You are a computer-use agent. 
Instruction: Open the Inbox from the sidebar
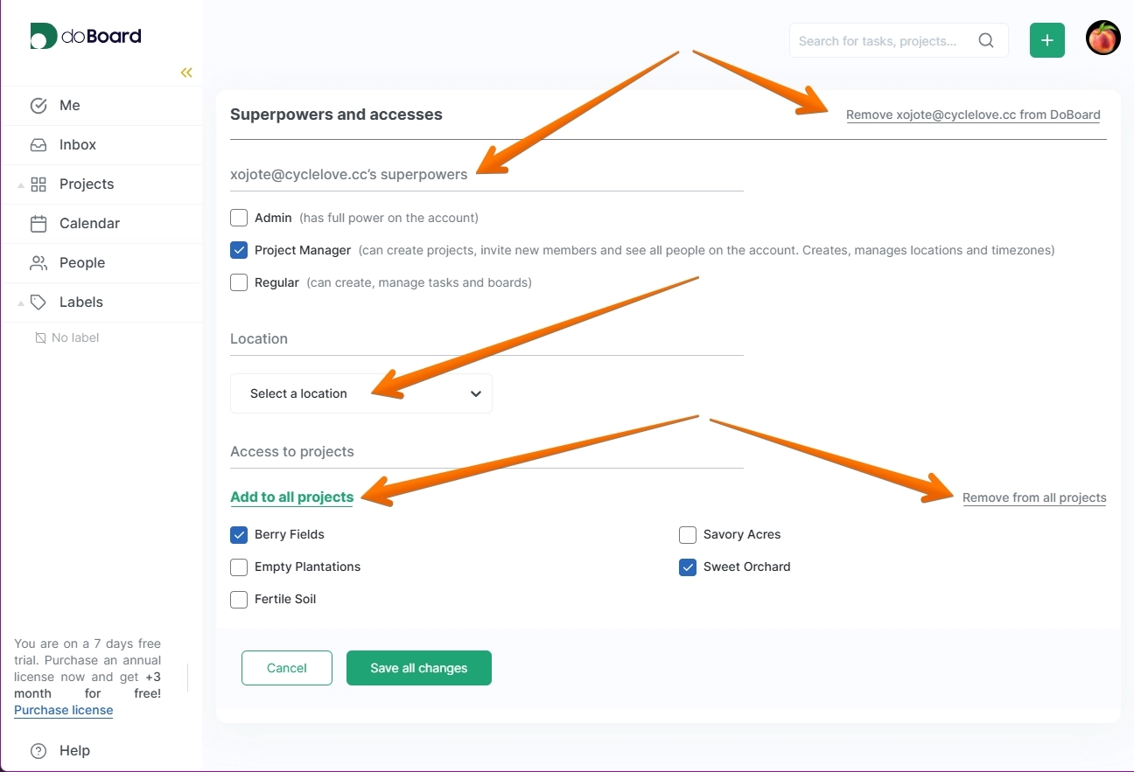click(77, 144)
